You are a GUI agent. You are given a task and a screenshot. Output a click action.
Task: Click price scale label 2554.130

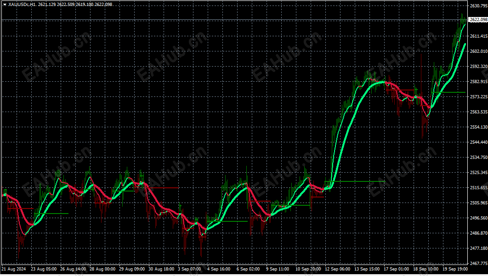coord(479,127)
